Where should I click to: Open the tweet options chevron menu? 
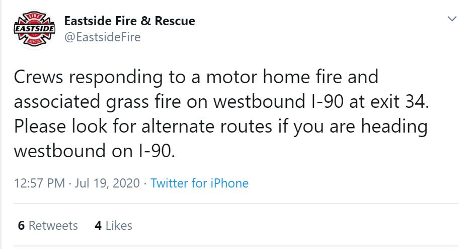tap(452, 19)
